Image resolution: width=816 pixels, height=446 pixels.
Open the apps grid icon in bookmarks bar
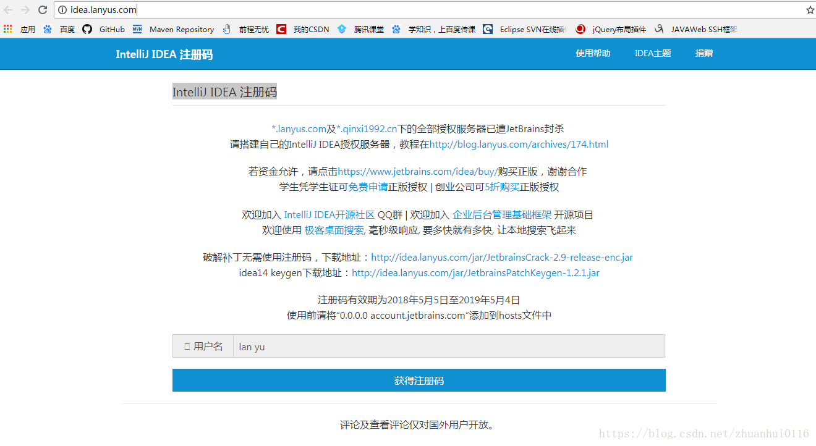8,29
